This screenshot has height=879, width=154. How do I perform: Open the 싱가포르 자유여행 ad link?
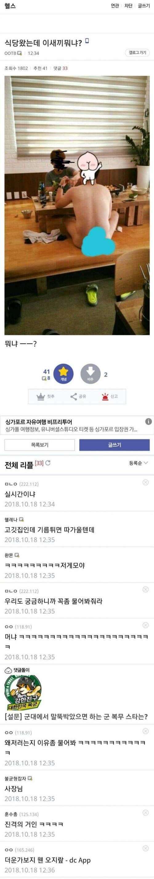click(71, 425)
